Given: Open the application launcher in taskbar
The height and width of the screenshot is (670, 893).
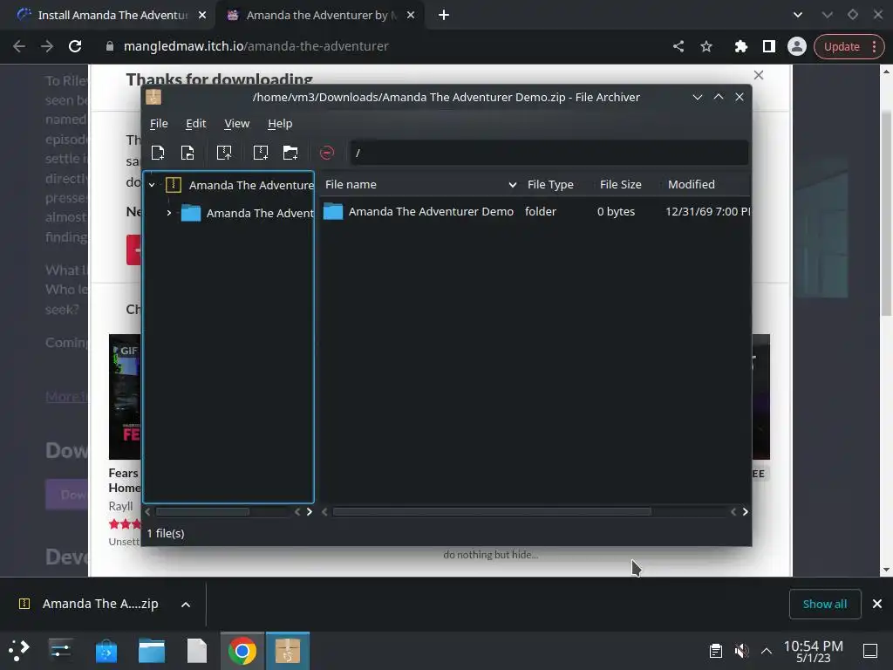Looking at the screenshot, I should click(x=19, y=651).
